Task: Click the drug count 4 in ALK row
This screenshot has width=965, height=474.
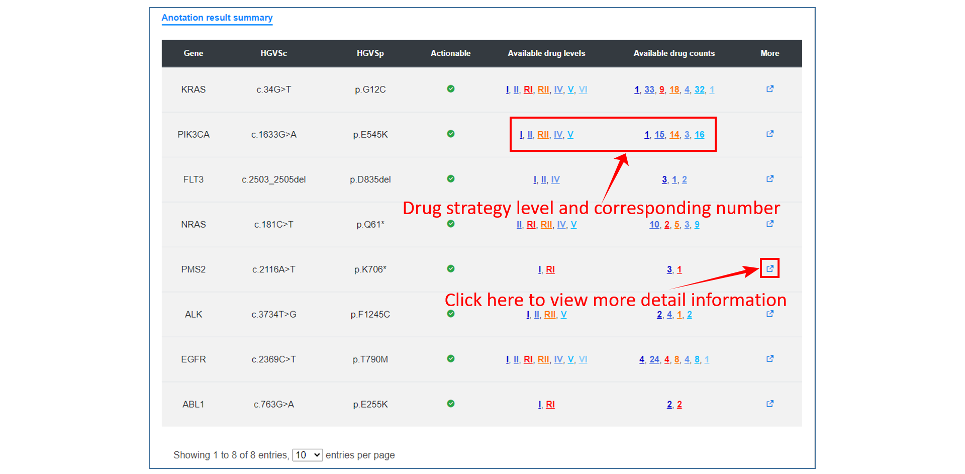Action: coord(669,315)
